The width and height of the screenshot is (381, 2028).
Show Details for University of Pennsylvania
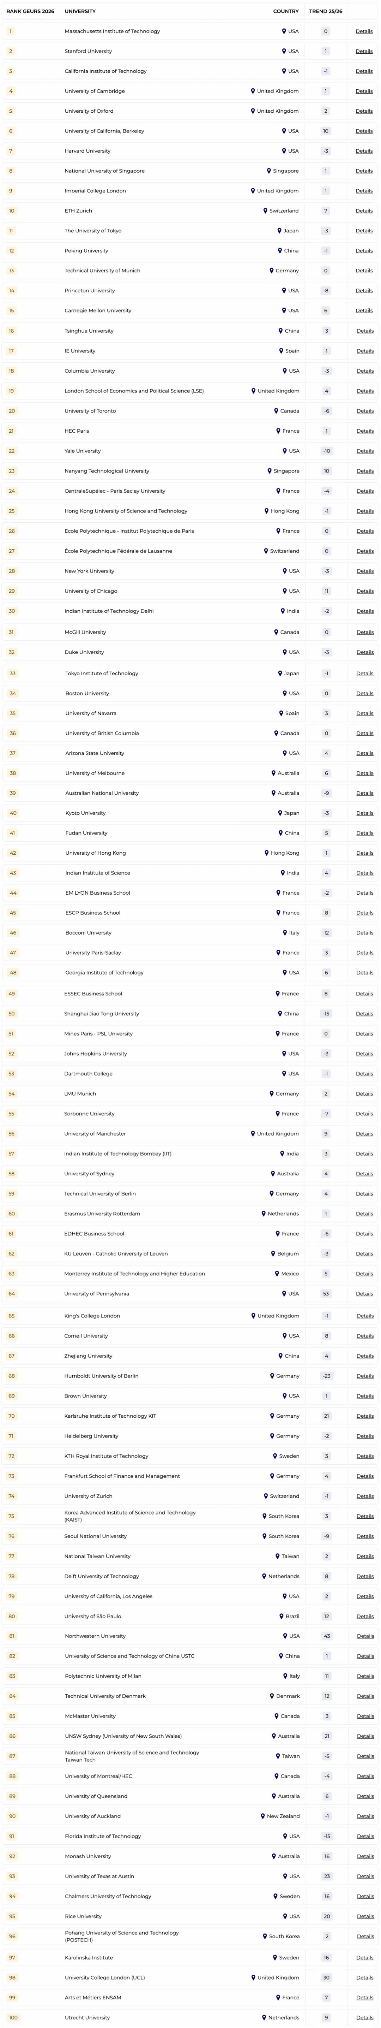364,1293
